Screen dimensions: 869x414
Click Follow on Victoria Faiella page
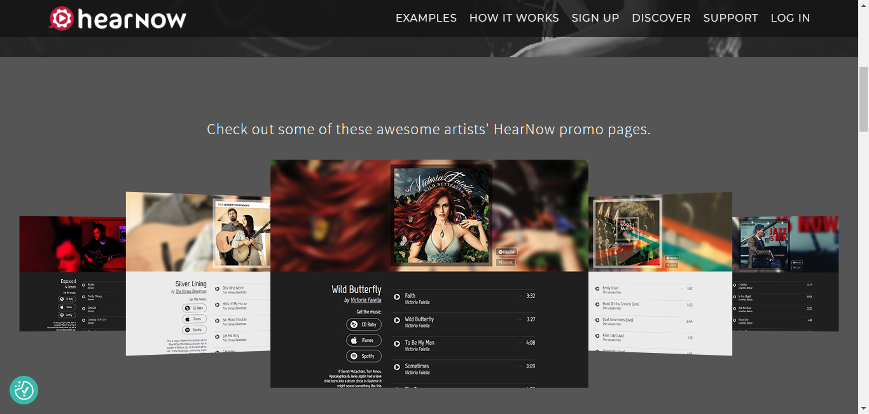click(506, 252)
